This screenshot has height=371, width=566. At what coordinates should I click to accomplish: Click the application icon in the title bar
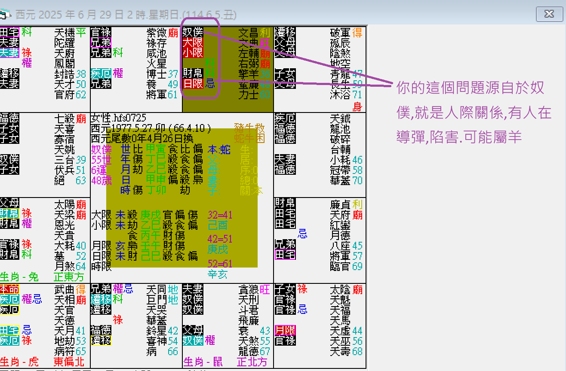click(x=6, y=14)
